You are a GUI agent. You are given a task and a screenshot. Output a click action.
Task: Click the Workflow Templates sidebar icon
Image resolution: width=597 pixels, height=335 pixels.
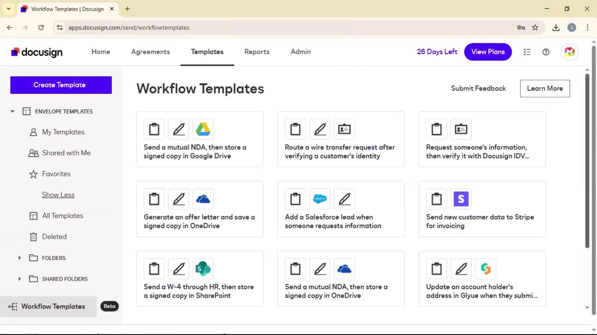[13, 306]
